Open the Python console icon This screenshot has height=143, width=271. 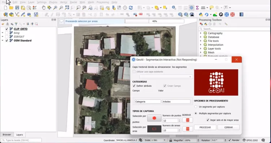(201, 14)
